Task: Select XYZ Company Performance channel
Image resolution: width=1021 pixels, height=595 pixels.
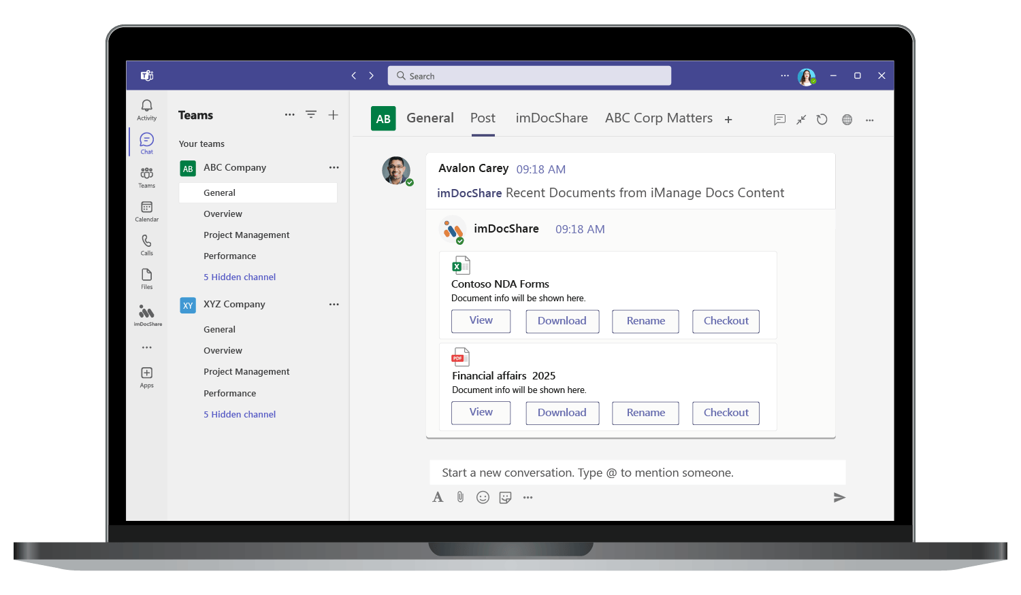Action: (x=230, y=394)
